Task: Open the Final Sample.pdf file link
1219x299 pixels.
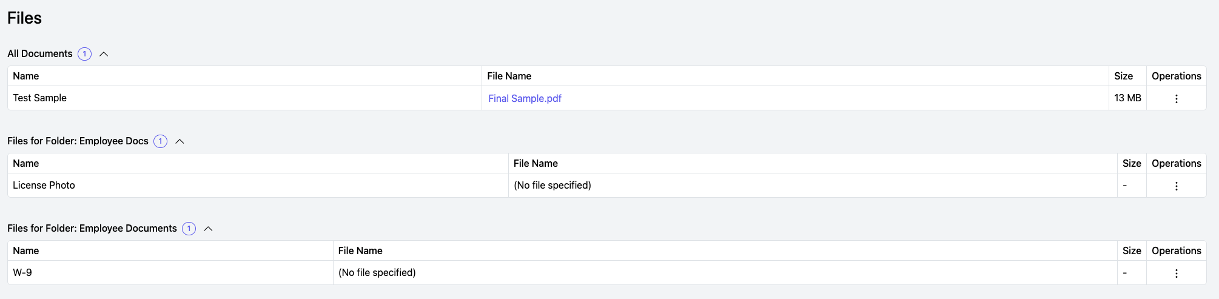Action: tap(525, 98)
